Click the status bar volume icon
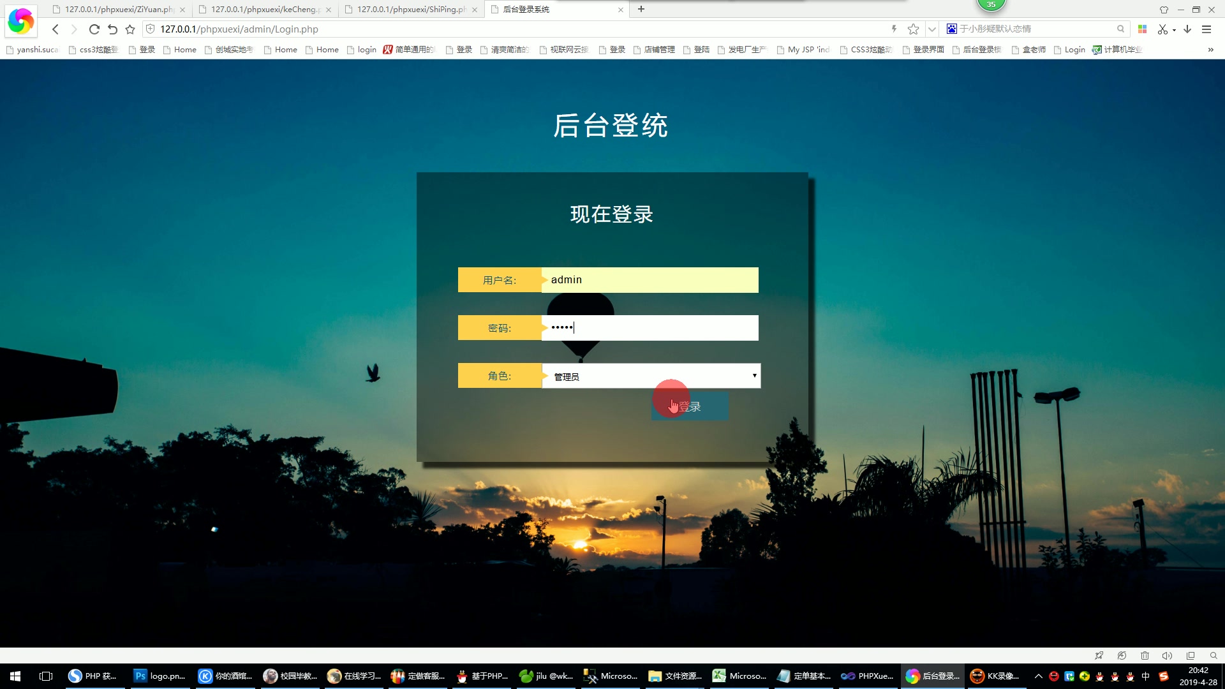The image size is (1225, 689). point(1167,656)
